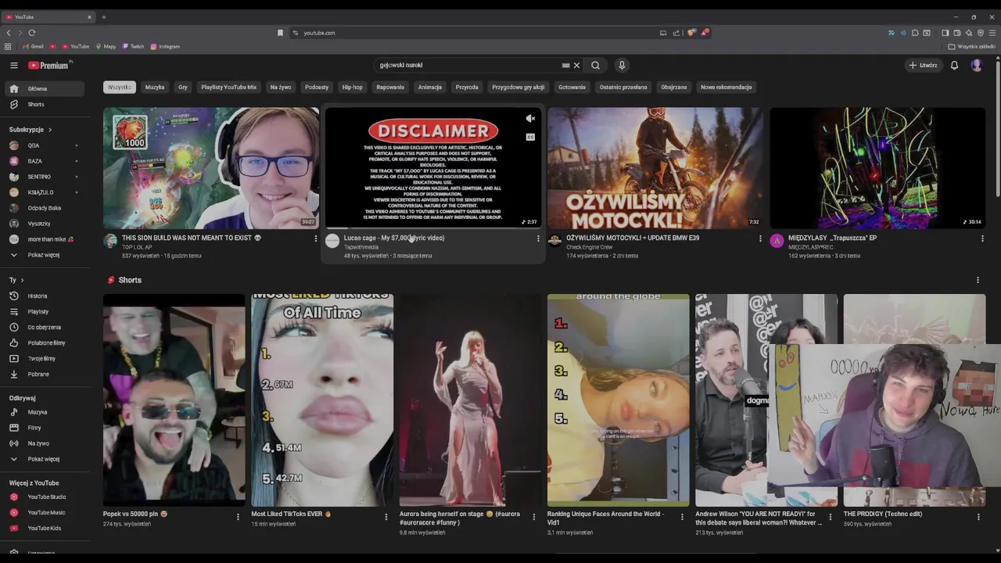Go to Główna home in sidebar

(45, 88)
